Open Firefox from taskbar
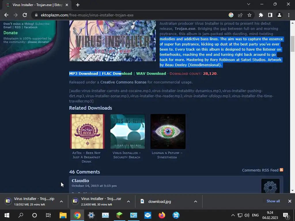This screenshot has width=295, height=221. tap(162, 215)
